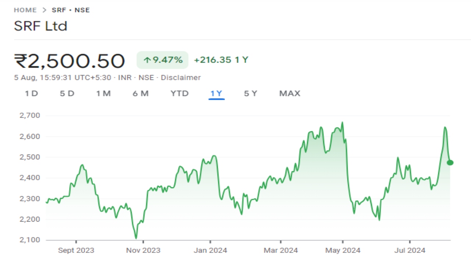Select the 5D time range tab
Image resolution: width=471 pixels, height=265 pixels.
(67, 93)
